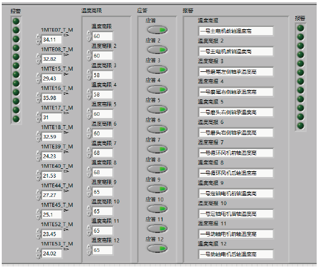Decrease 温度高限 3 with its down arrow
This screenshot has width=319, height=270.
[89, 78]
